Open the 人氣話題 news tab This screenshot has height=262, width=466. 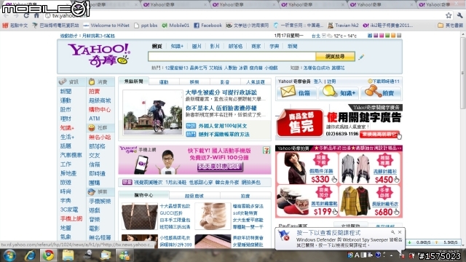click(x=256, y=82)
